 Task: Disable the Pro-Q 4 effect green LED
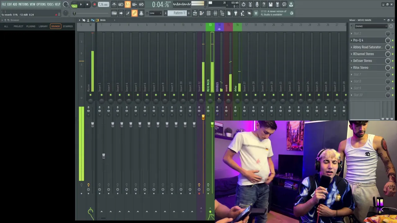[393, 40]
